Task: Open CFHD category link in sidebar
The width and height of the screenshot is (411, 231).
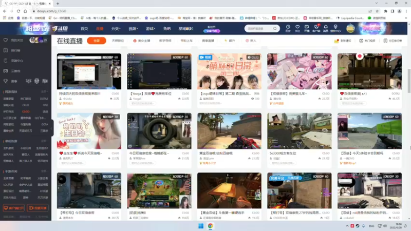Action: point(26,105)
